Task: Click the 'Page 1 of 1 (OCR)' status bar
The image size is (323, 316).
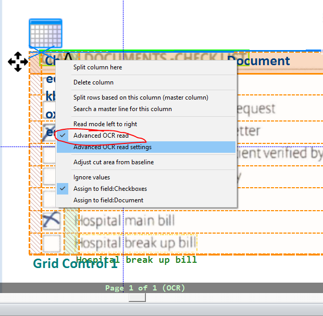Action: [145, 288]
